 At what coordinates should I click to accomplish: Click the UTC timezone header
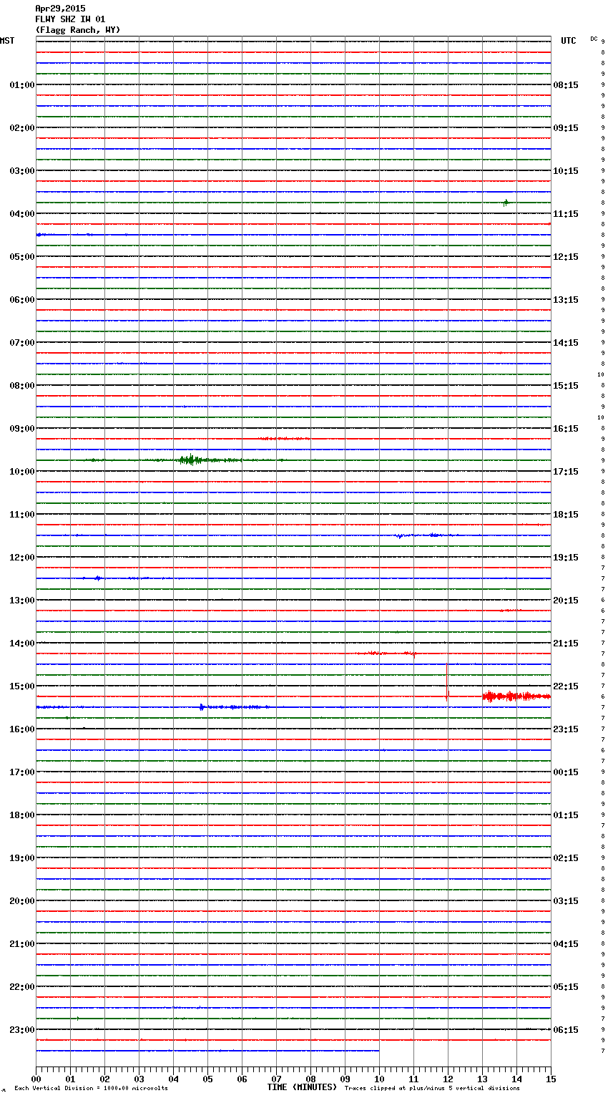tap(569, 41)
